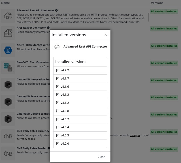Viewport: 181px width, 163px height.
Task: Click the Close button in dialog footer
Action: pos(101,157)
